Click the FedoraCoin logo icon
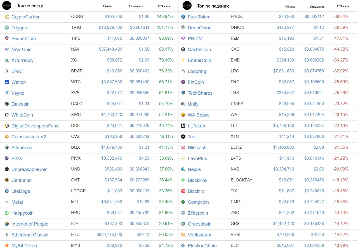This screenshot has height=251, width=358. pos(7,39)
